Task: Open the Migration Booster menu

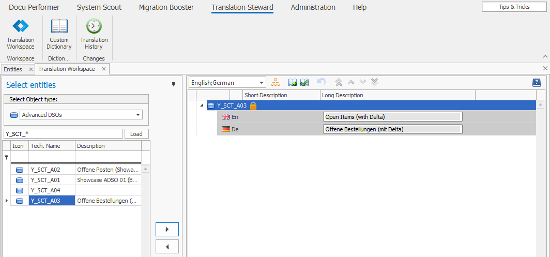Action: point(166,7)
